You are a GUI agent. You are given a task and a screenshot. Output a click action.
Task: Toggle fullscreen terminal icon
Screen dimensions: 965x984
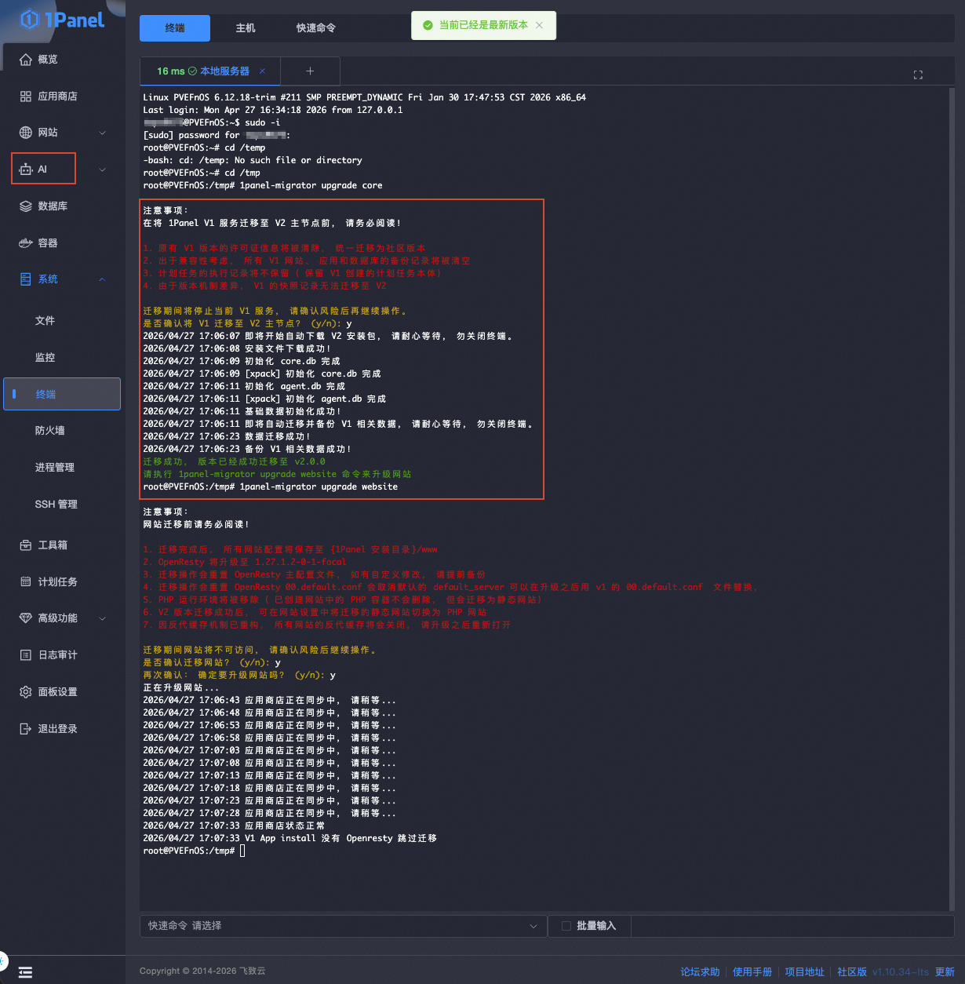pos(918,75)
